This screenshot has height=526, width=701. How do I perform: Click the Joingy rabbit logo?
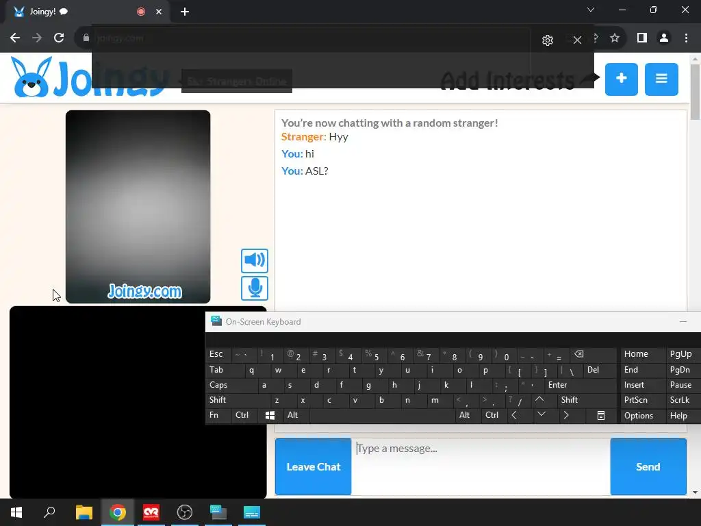coord(30,77)
